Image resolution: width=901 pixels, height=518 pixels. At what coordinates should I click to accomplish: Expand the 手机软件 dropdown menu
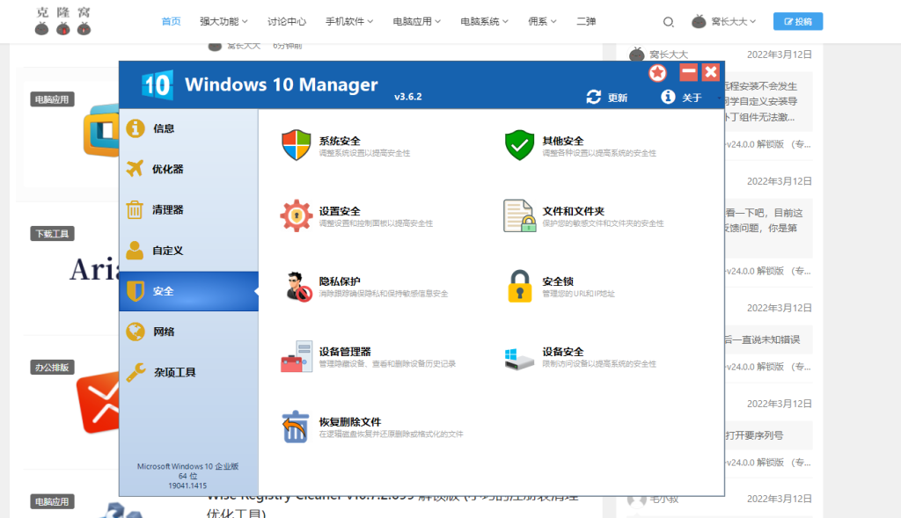pos(349,21)
